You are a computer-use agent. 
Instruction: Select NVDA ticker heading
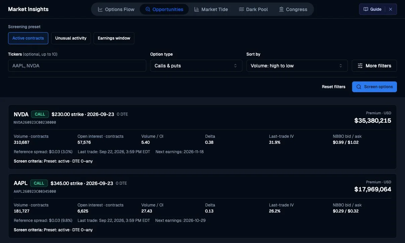(21, 114)
